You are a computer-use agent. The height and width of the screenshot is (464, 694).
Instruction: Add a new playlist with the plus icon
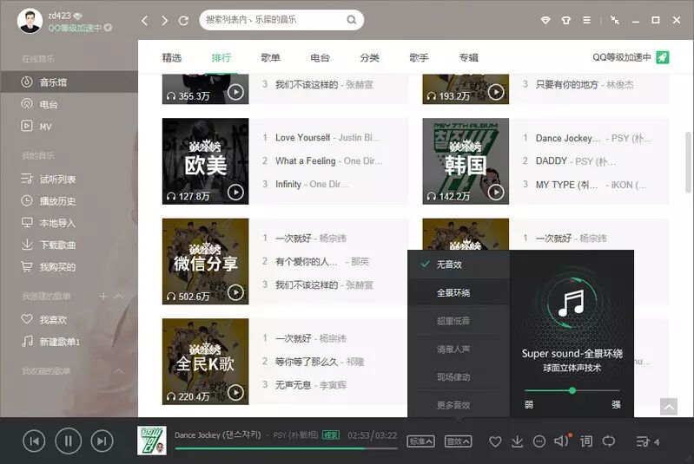pos(103,296)
